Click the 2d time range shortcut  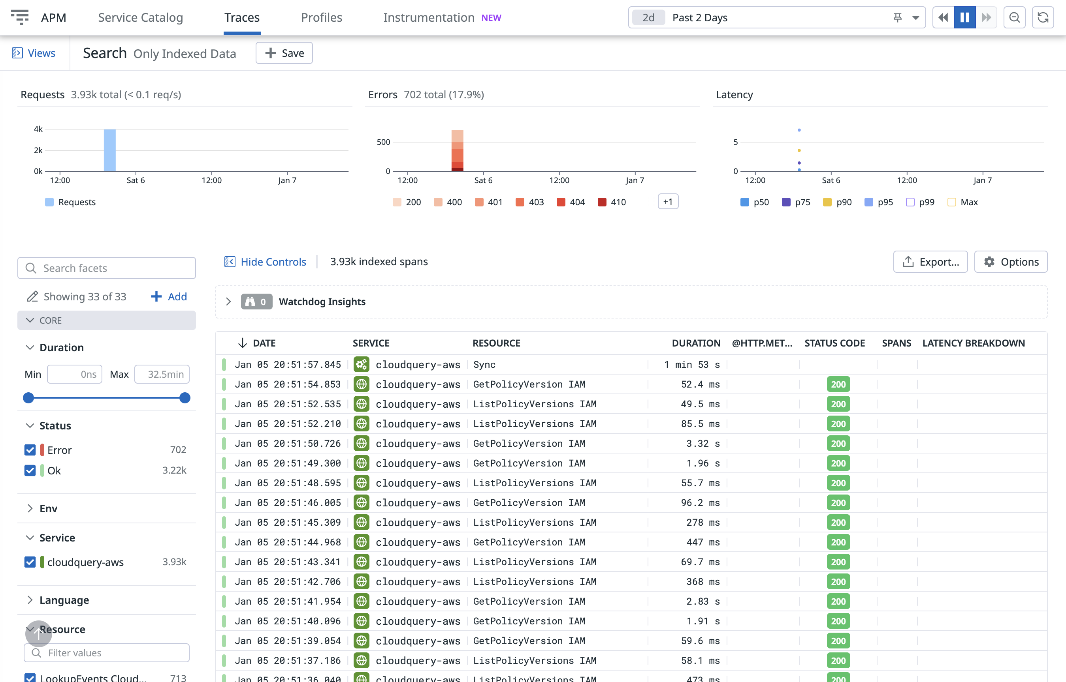point(648,17)
